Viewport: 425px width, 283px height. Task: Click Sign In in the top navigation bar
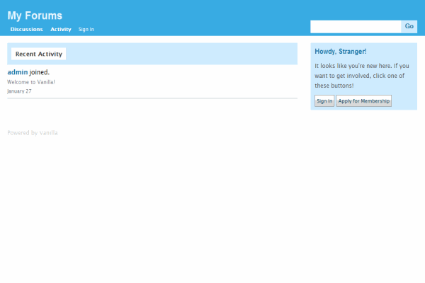(x=86, y=30)
